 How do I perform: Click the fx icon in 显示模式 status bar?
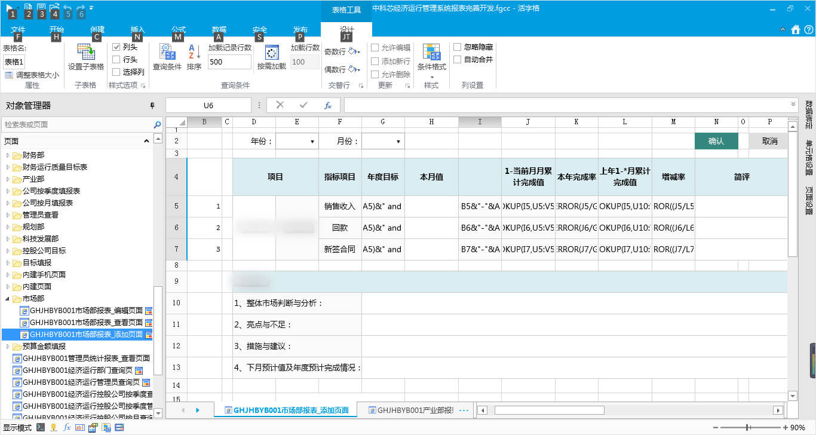pos(68,427)
